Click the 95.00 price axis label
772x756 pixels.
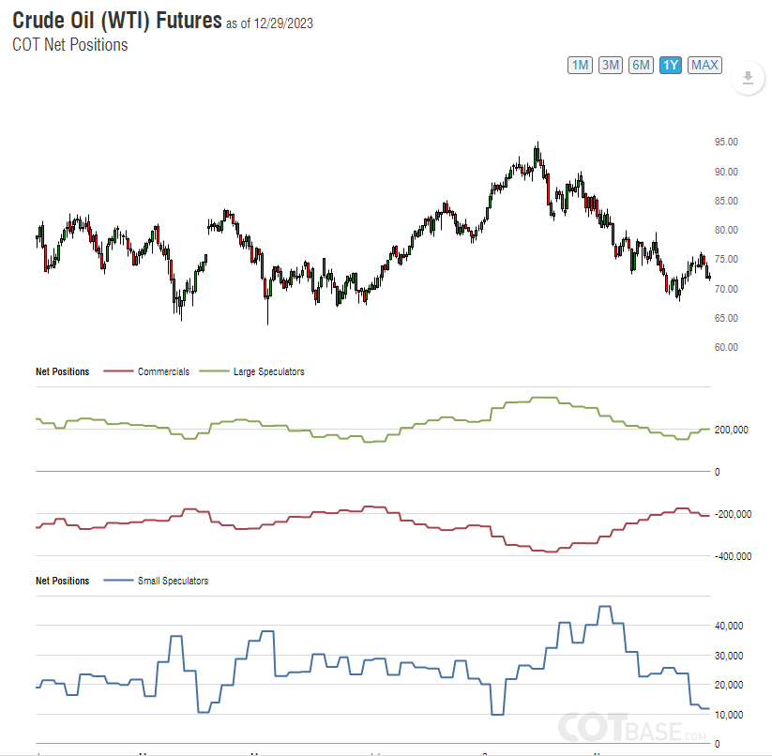pos(726,142)
